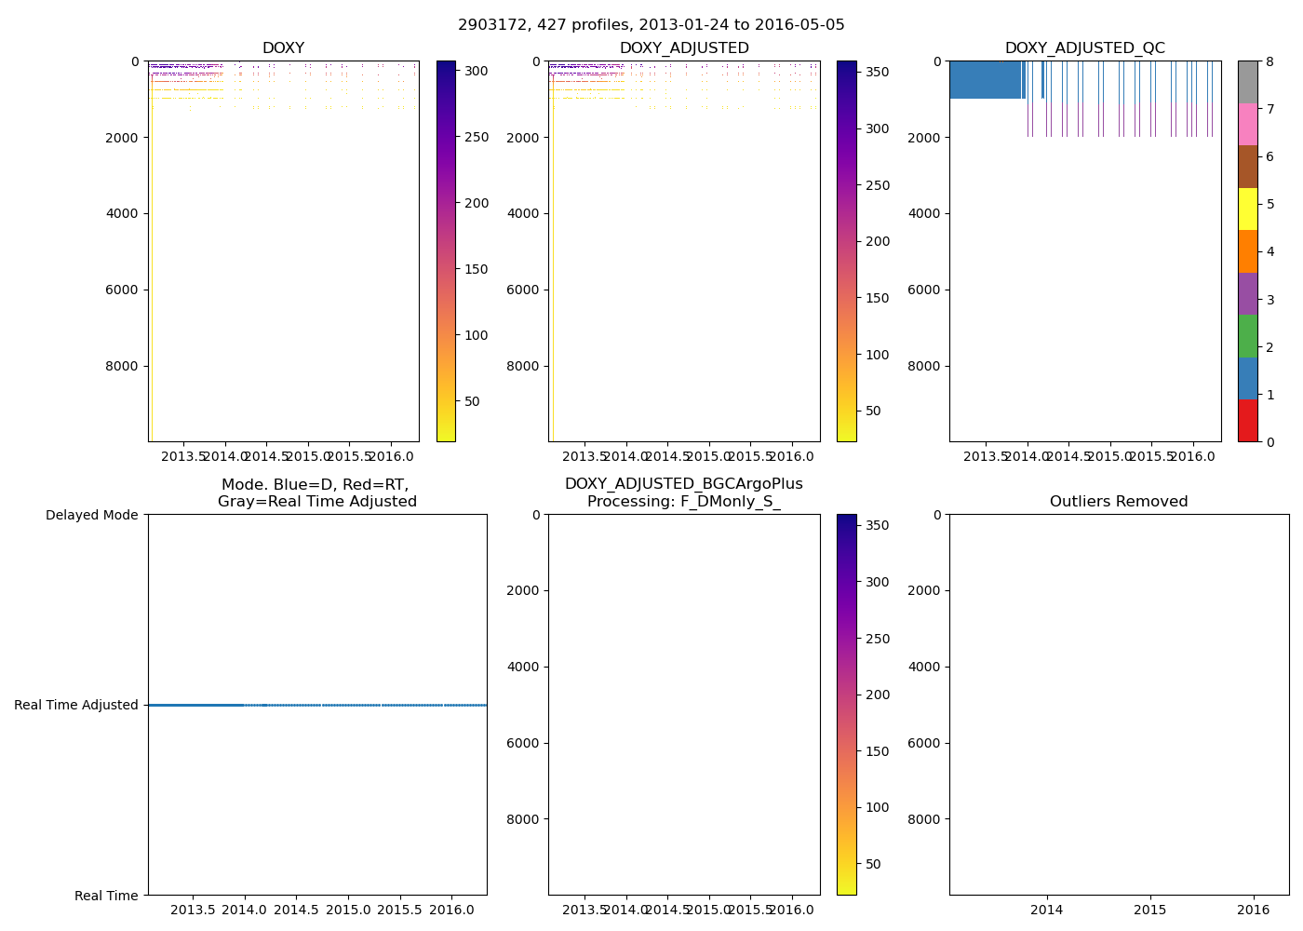Select the pink segment of the QC colorbar

pos(1248,125)
